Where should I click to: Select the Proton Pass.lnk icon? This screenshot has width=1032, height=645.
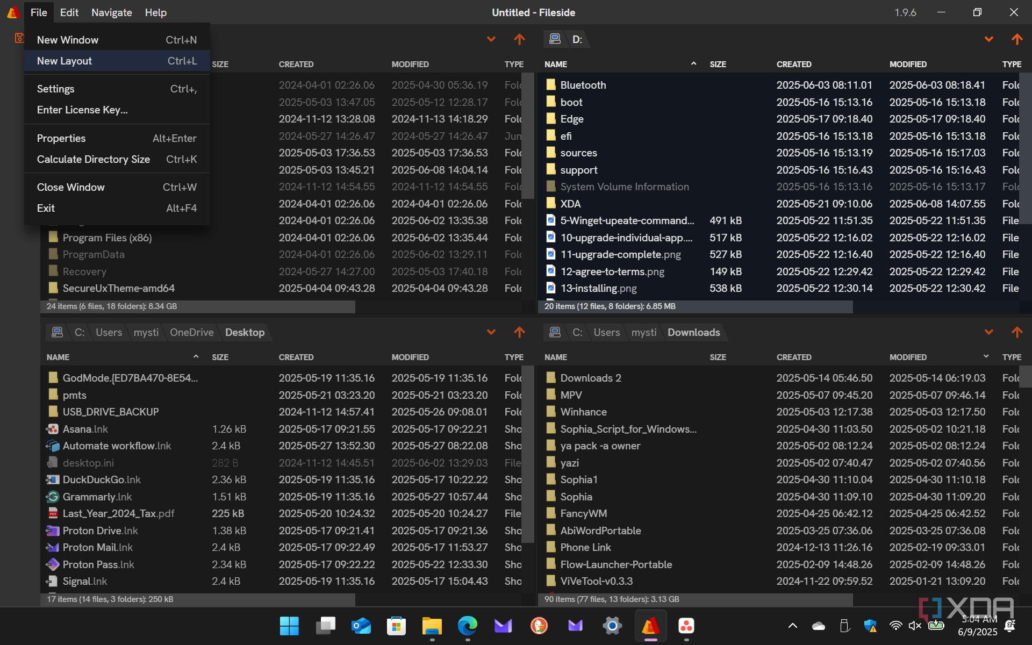pos(53,564)
